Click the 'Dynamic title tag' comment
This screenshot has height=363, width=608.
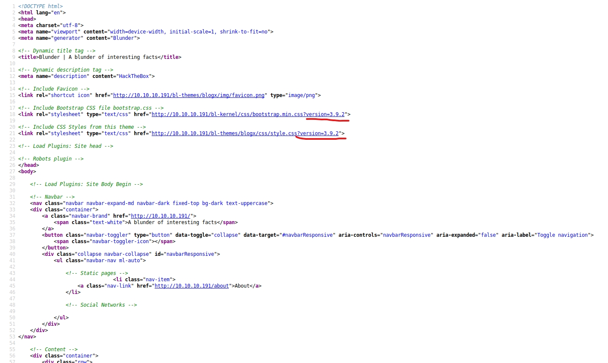[x=57, y=51]
